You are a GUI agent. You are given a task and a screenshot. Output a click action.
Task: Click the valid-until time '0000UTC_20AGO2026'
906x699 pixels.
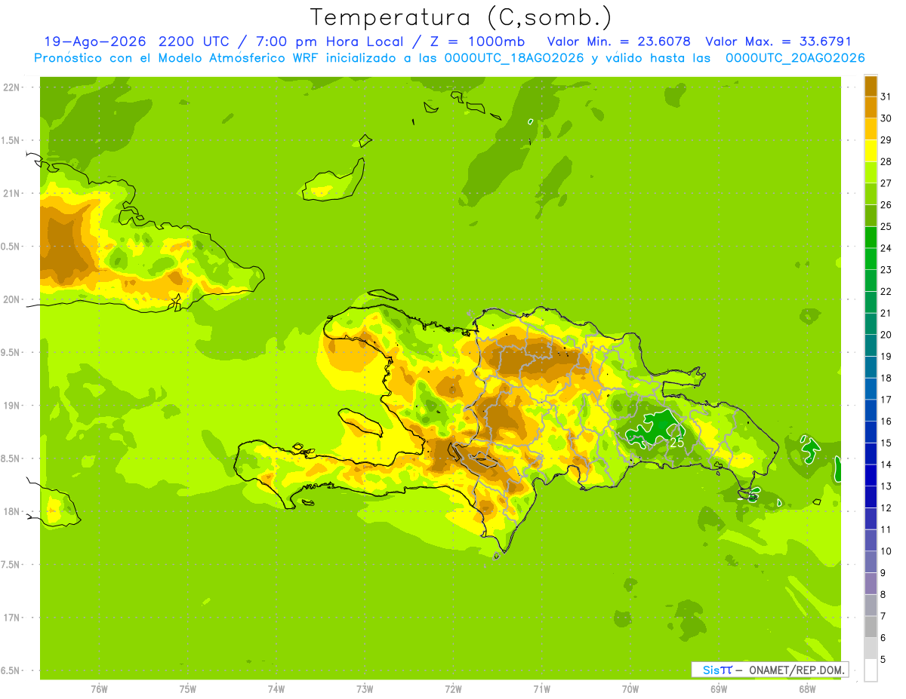pyautogui.click(x=795, y=58)
